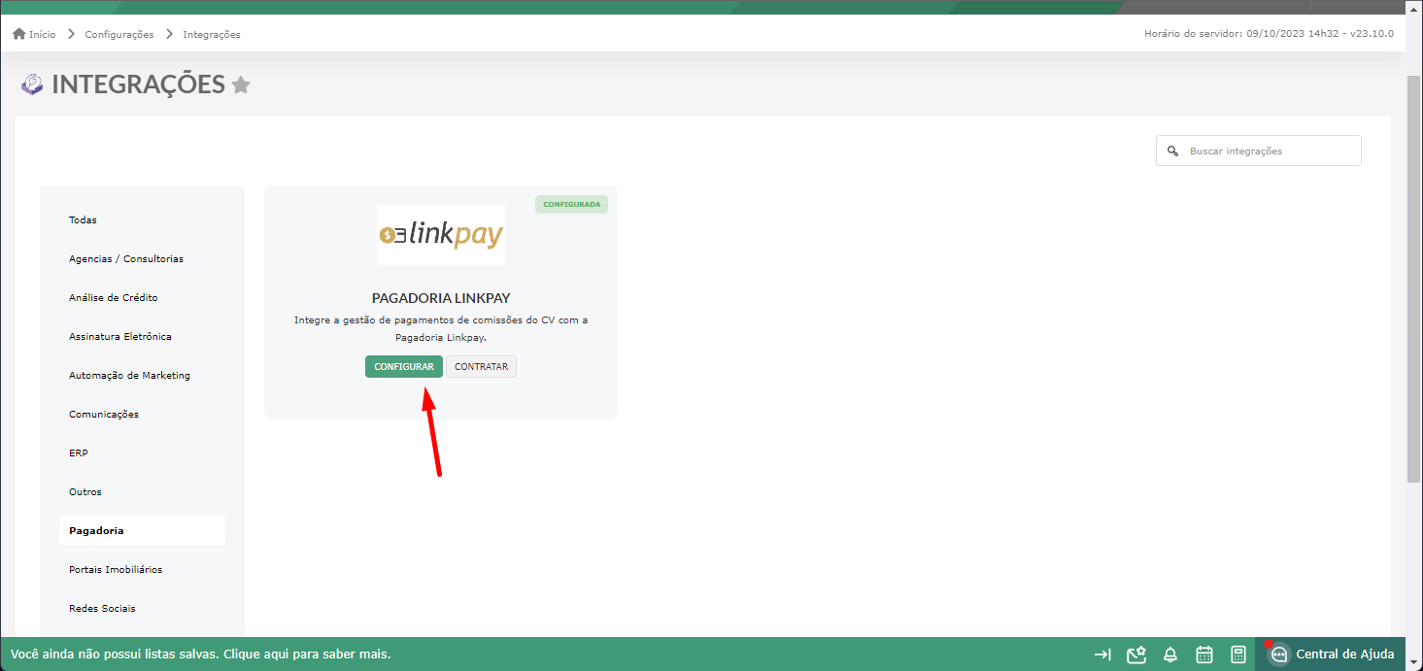Select the Comunicações category
This screenshot has width=1423, height=671.
(x=142, y=415)
